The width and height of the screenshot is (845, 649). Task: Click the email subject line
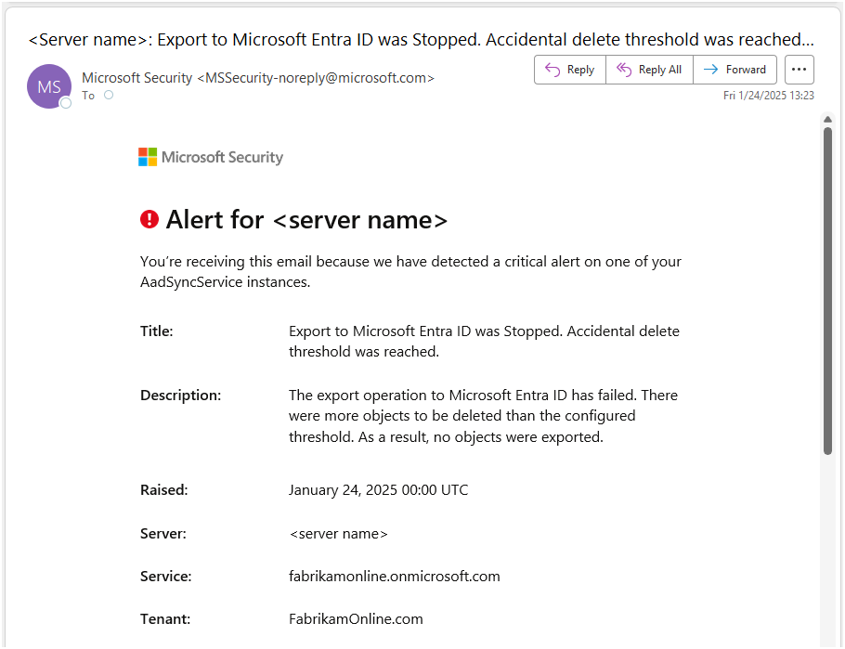(x=422, y=40)
